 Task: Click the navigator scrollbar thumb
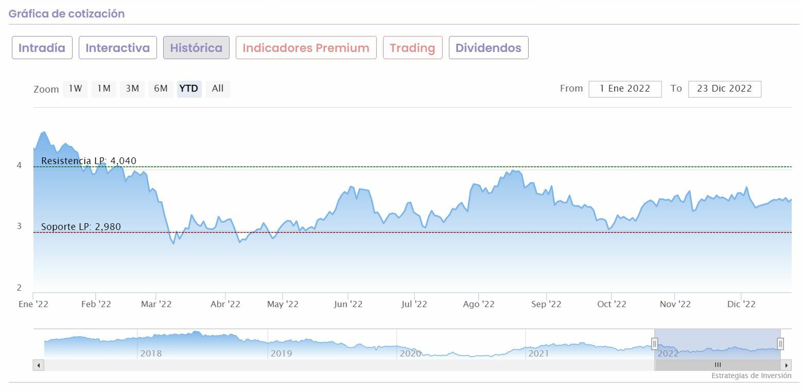718,365
